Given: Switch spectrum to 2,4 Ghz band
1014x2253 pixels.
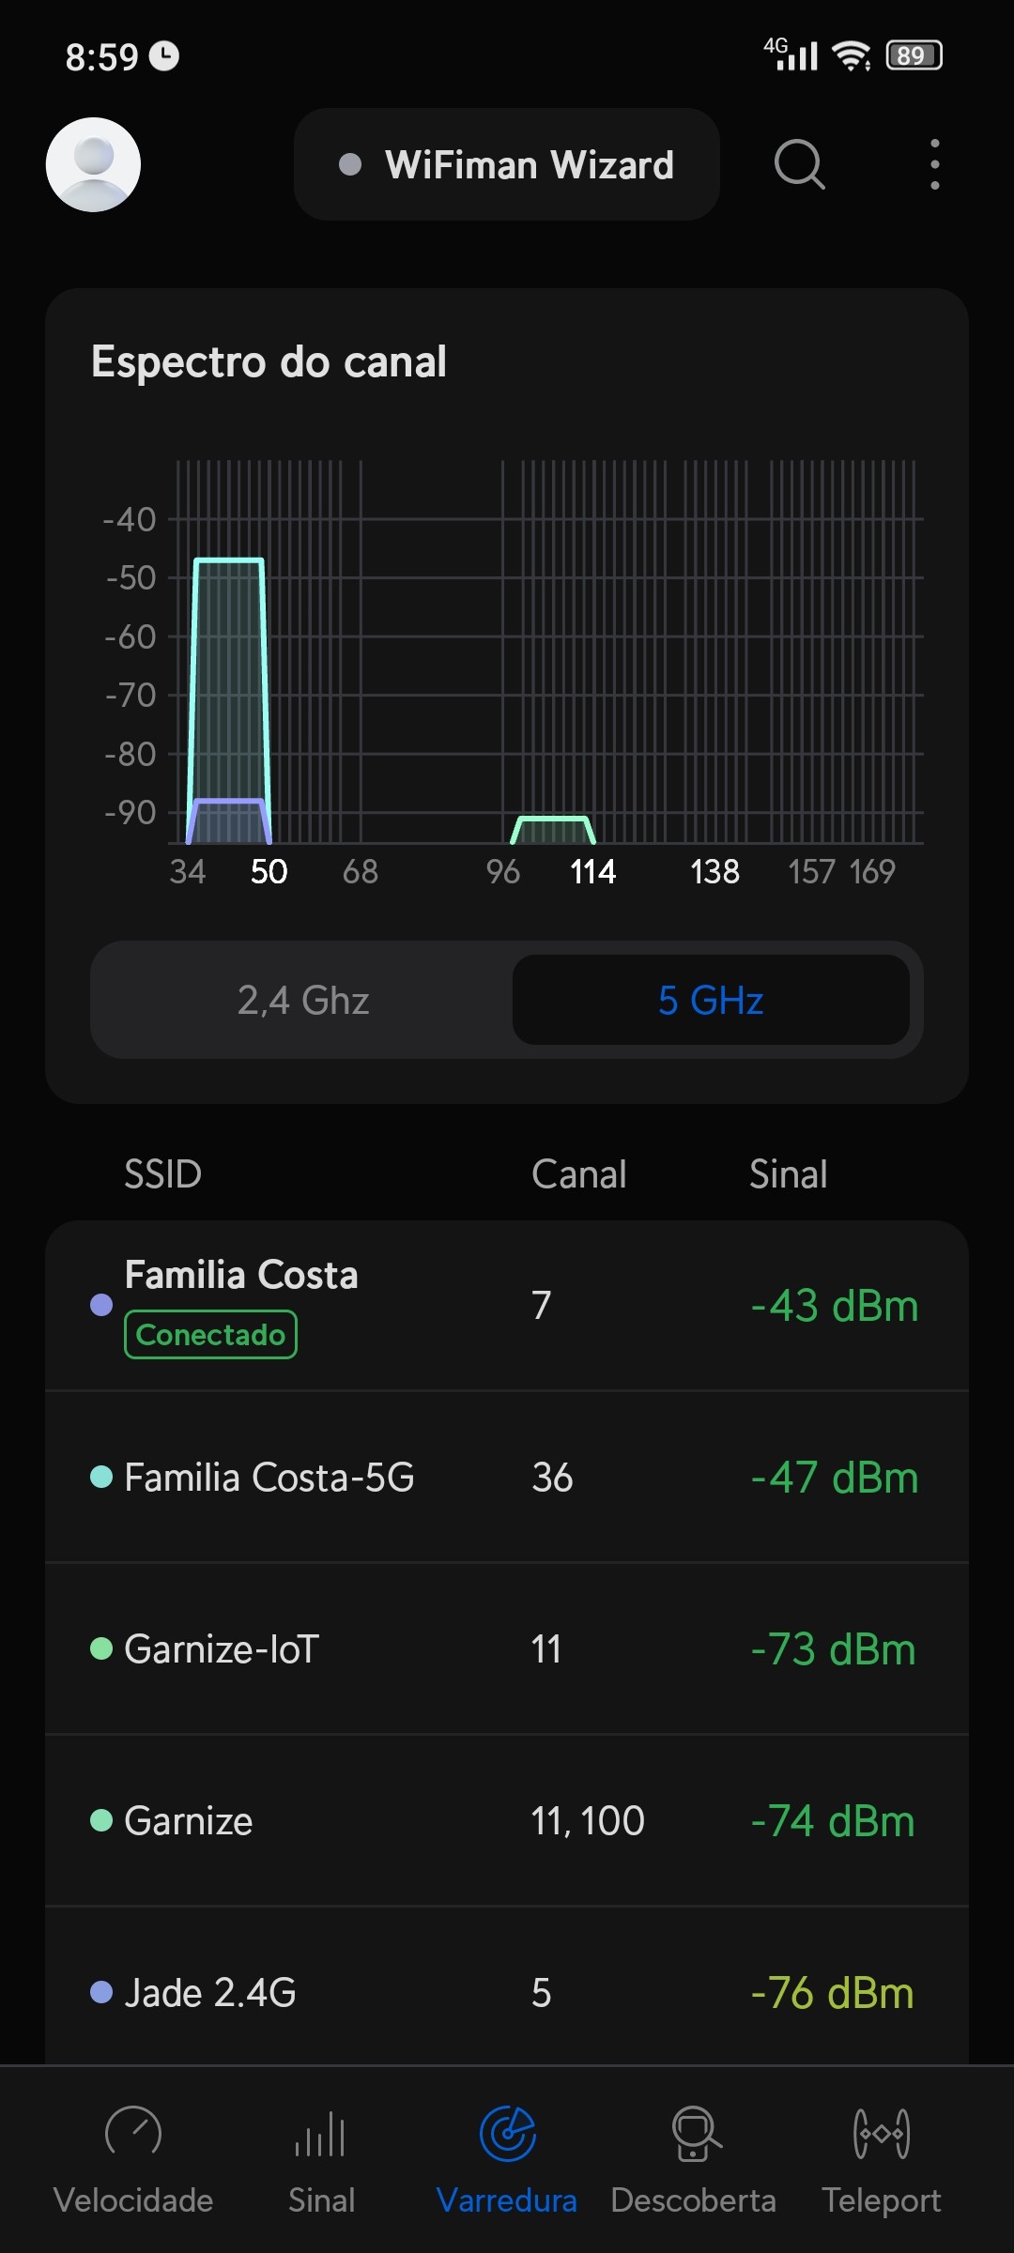Looking at the screenshot, I should [302, 1000].
